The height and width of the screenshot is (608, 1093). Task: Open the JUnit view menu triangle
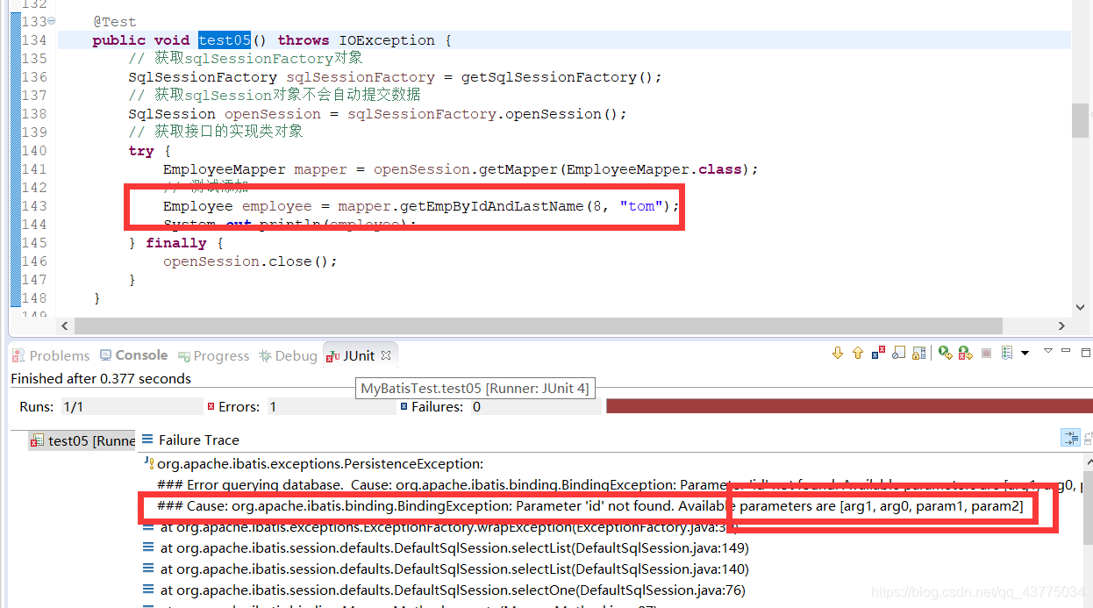(x=1048, y=351)
